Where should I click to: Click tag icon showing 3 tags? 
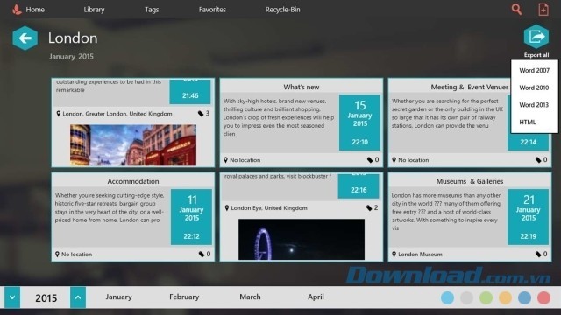coord(201,114)
